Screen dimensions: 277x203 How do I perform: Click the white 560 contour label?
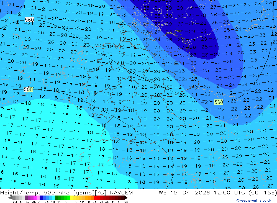click(29, 20)
